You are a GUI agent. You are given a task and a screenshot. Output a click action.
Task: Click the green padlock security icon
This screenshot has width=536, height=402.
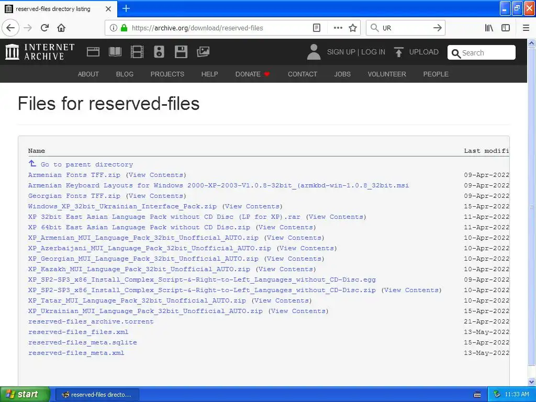(x=124, y=28)
